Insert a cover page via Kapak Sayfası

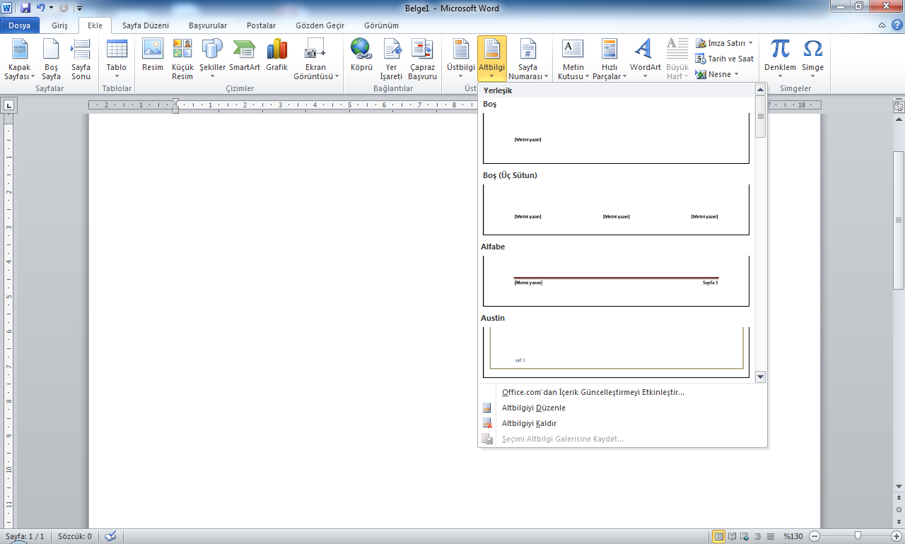pos(20,59)
